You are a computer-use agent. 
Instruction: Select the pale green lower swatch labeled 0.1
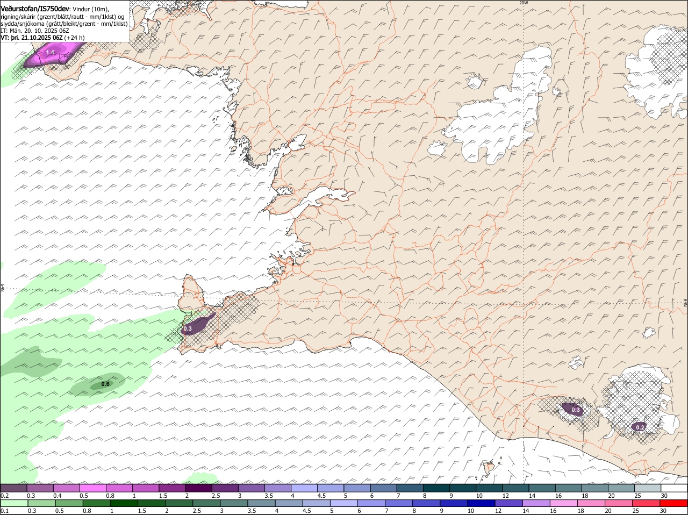pos(15,503)
